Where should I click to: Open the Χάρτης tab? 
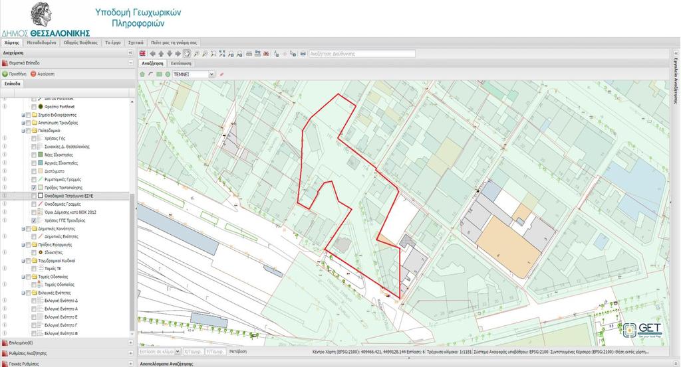[12, 42]
